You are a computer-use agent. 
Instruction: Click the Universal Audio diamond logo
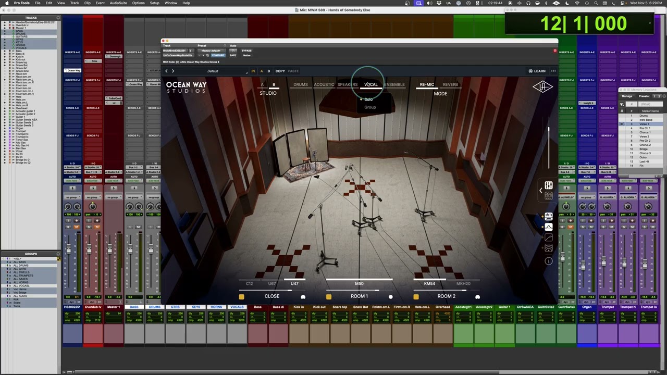click(542, 87)
